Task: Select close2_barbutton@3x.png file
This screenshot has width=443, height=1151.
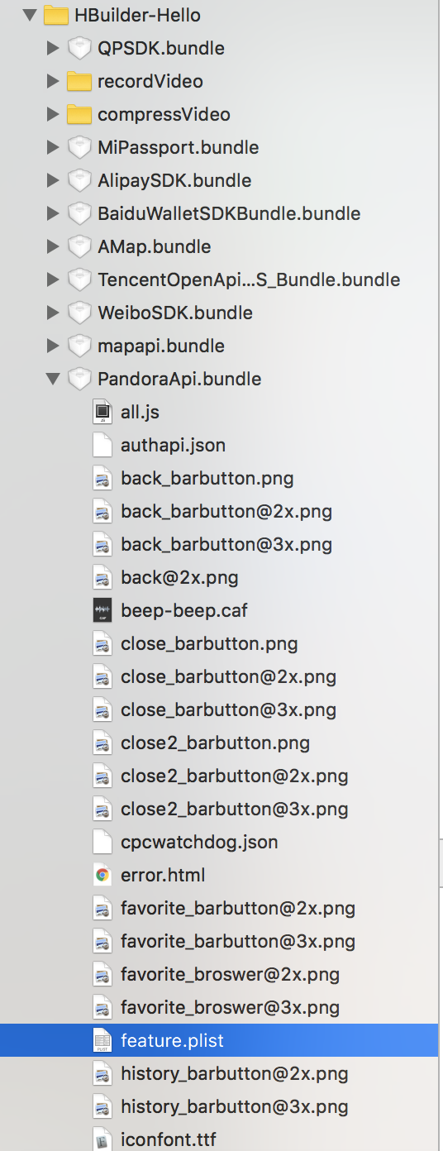Action: (x=234, y=809)
